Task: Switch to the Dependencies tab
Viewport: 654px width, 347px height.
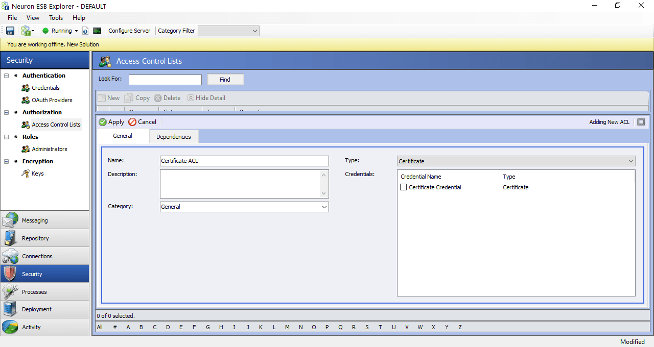Action: click(174, 136)
